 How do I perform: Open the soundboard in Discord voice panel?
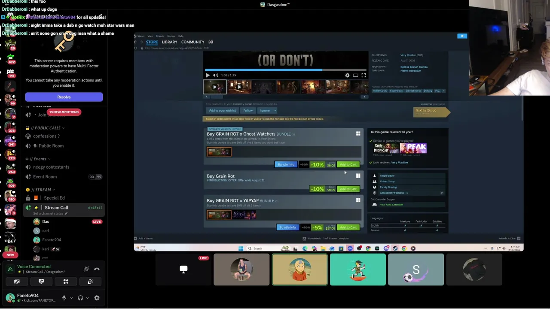click(90, 282)
